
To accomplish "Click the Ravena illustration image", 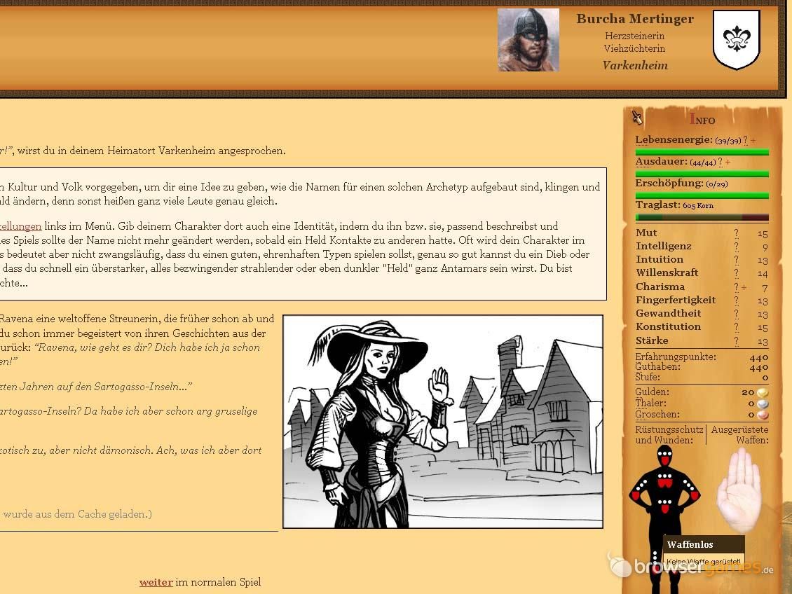I will [x=443, y=422].
